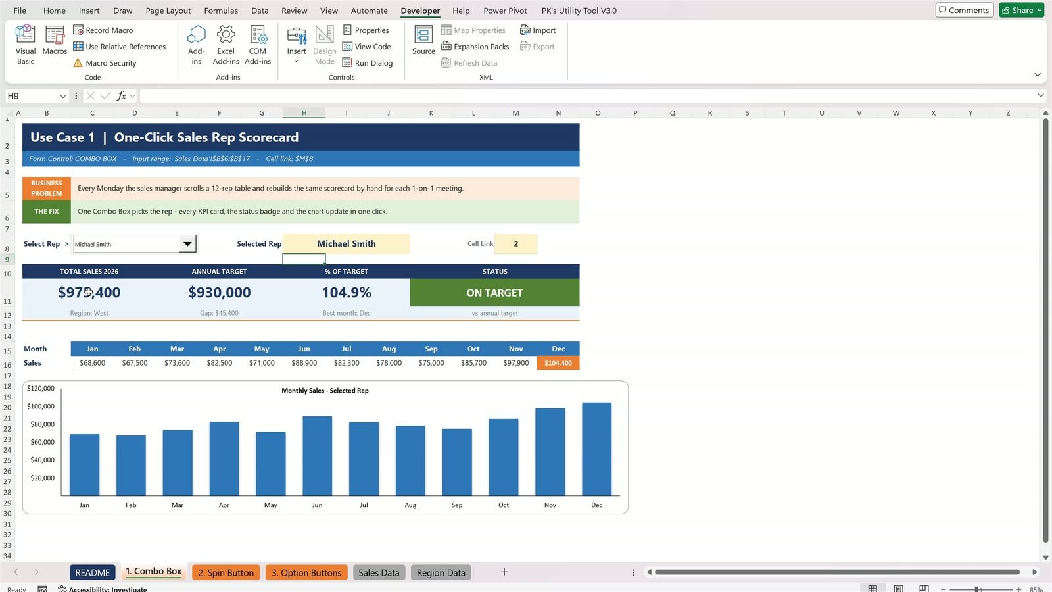Start Record Macro
Screen dimensions: 1052x592
point(103,30)
